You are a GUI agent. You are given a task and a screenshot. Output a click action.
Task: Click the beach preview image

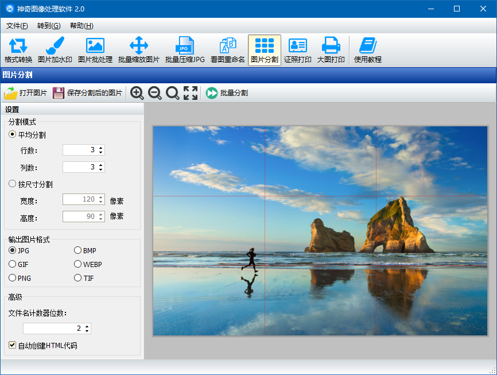pos(320,231)
